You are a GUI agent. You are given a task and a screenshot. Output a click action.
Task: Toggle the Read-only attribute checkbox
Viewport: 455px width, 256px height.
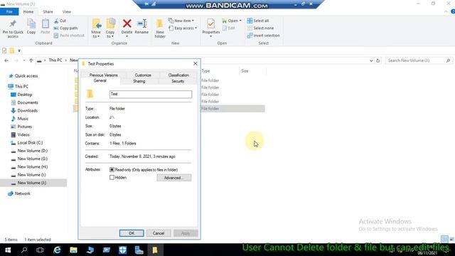coord(112,169)
